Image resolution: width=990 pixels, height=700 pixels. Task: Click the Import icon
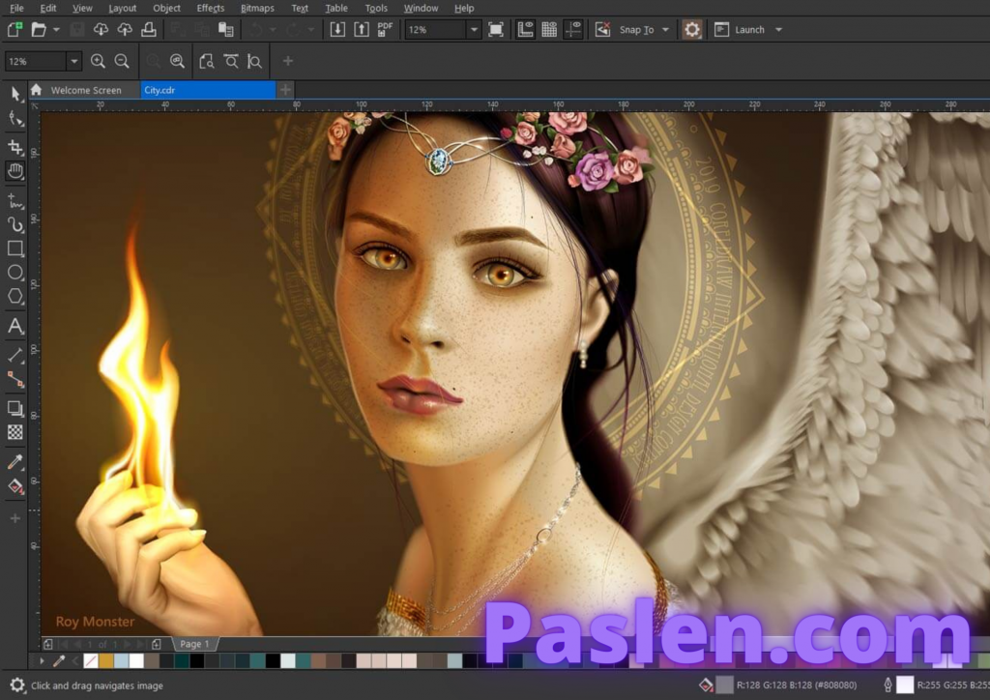(337, 29)
